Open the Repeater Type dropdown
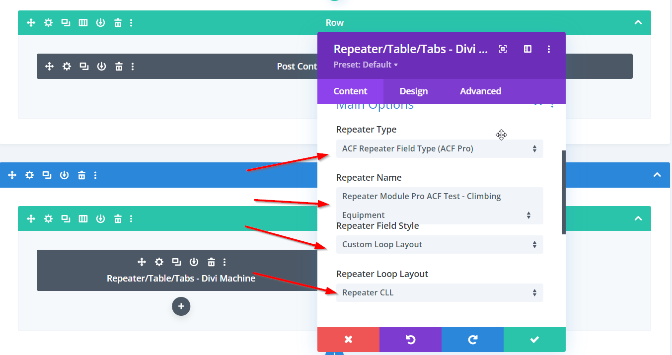This screenshot has width=672, height=355. (x=439, y=148)
